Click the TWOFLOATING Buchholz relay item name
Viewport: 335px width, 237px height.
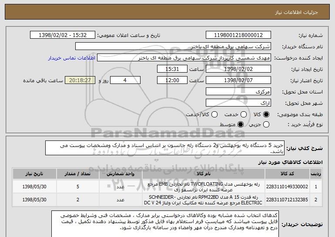coord(204,187)
